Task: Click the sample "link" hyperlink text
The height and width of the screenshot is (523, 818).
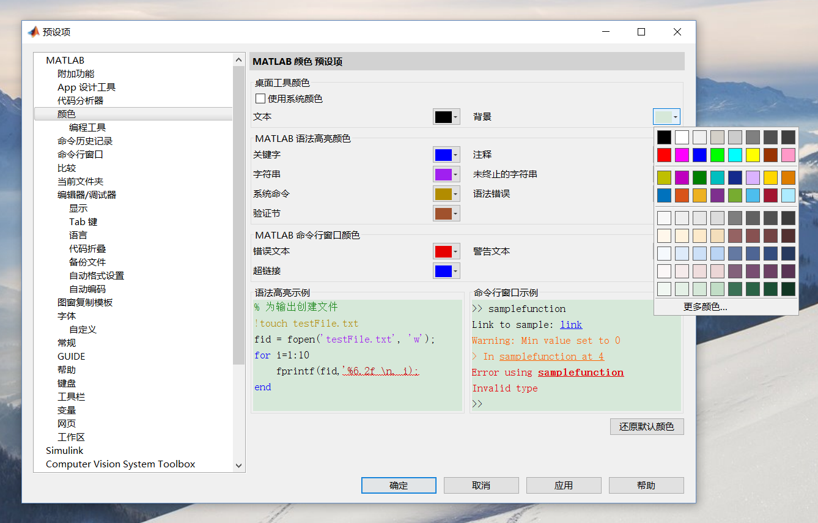Action: coord(571,324)
